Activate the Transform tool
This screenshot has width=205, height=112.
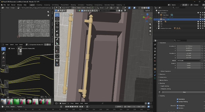[x=57, y=35]
